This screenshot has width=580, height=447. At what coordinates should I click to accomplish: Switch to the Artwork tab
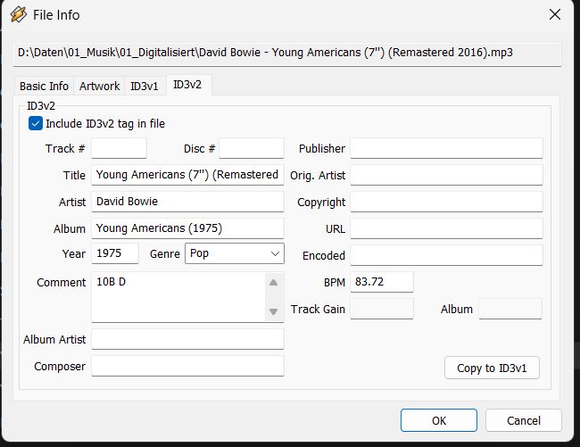100,87
